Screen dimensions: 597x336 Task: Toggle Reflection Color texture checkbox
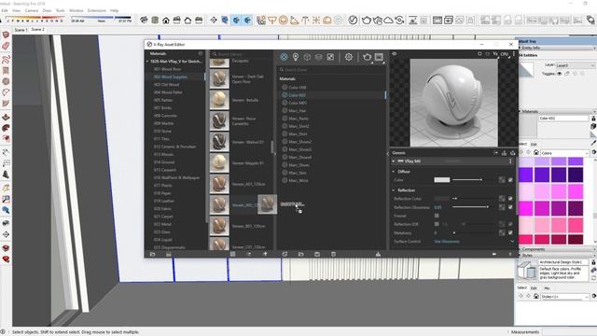(510, 199)
